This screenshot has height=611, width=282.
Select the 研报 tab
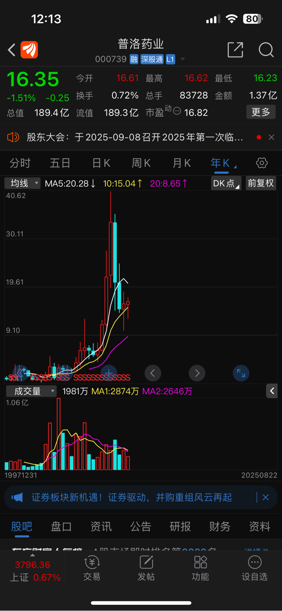(x=180, y=526)
